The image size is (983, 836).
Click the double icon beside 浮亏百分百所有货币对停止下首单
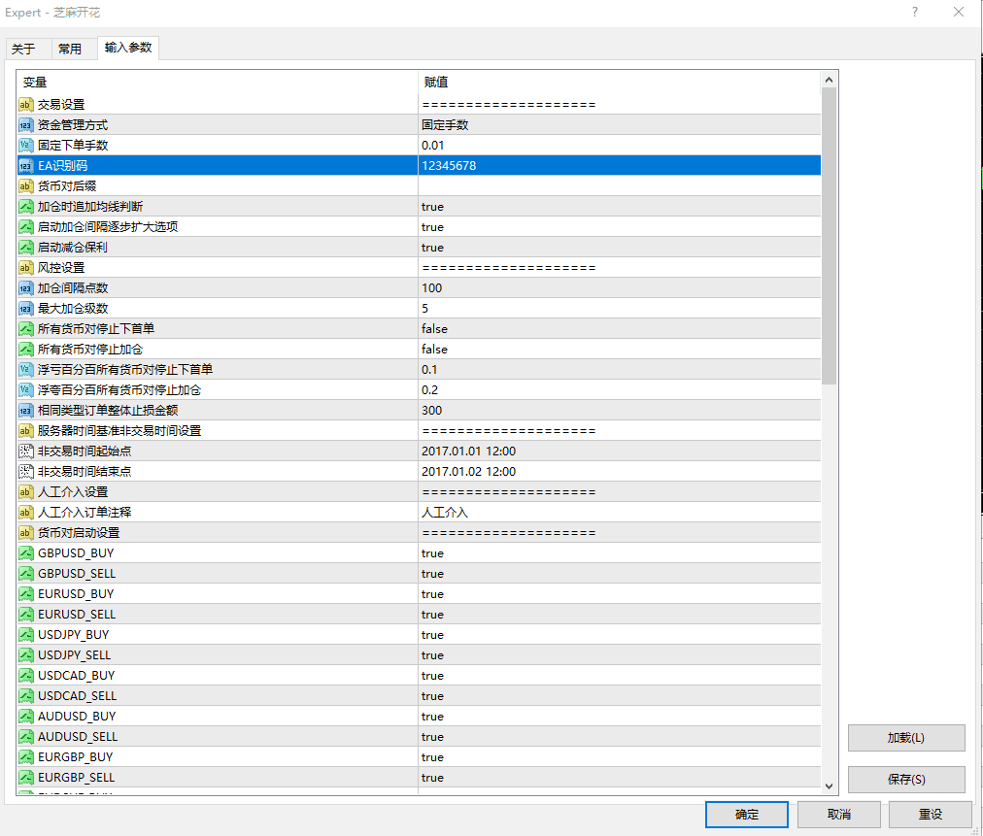coord(25,370)
